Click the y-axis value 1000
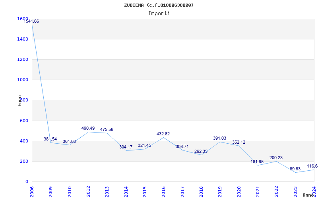The height and width of the screenshot is (199, 318). click(x=23, y=80)
